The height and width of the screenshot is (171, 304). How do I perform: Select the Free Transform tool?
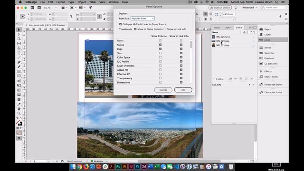pyautogui.click(x=19, y=85)
